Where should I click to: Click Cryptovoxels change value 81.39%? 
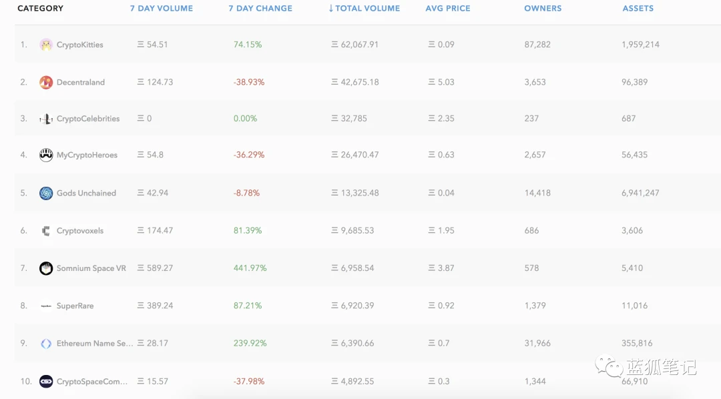[x=248, y=231]
